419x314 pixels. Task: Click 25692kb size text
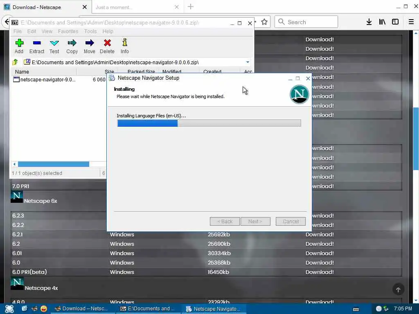[x=219, y=234]
